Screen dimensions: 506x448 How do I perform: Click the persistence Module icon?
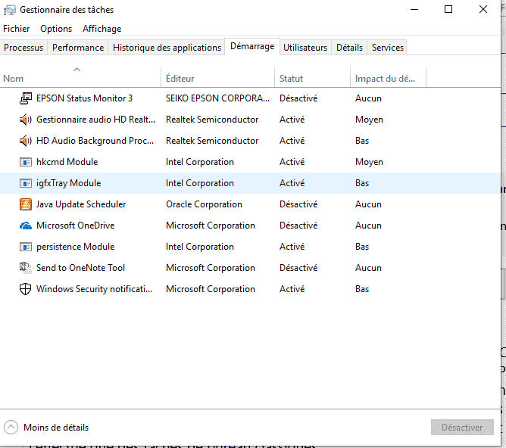point(26,247)
